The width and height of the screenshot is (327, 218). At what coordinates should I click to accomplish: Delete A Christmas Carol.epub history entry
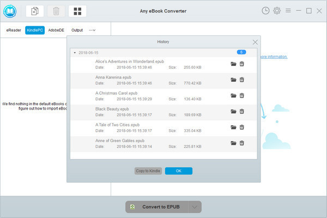[x=241, y=95]
